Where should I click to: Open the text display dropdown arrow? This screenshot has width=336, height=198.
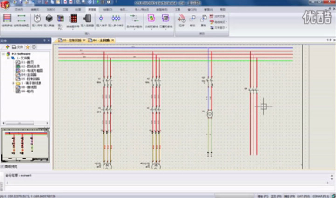click(226, 27)
